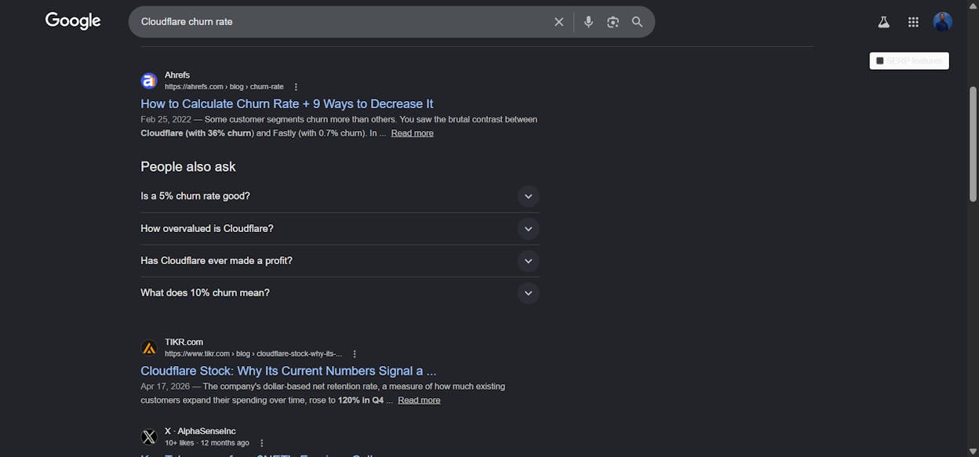
Task: Click the "X · AlphaSenseInc" source name
Action: click(x=200, y=431)
